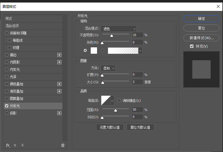Click the 不透明度 opacity value field
This screenshot has height=152, width=223.
click(x=137, y=35)
